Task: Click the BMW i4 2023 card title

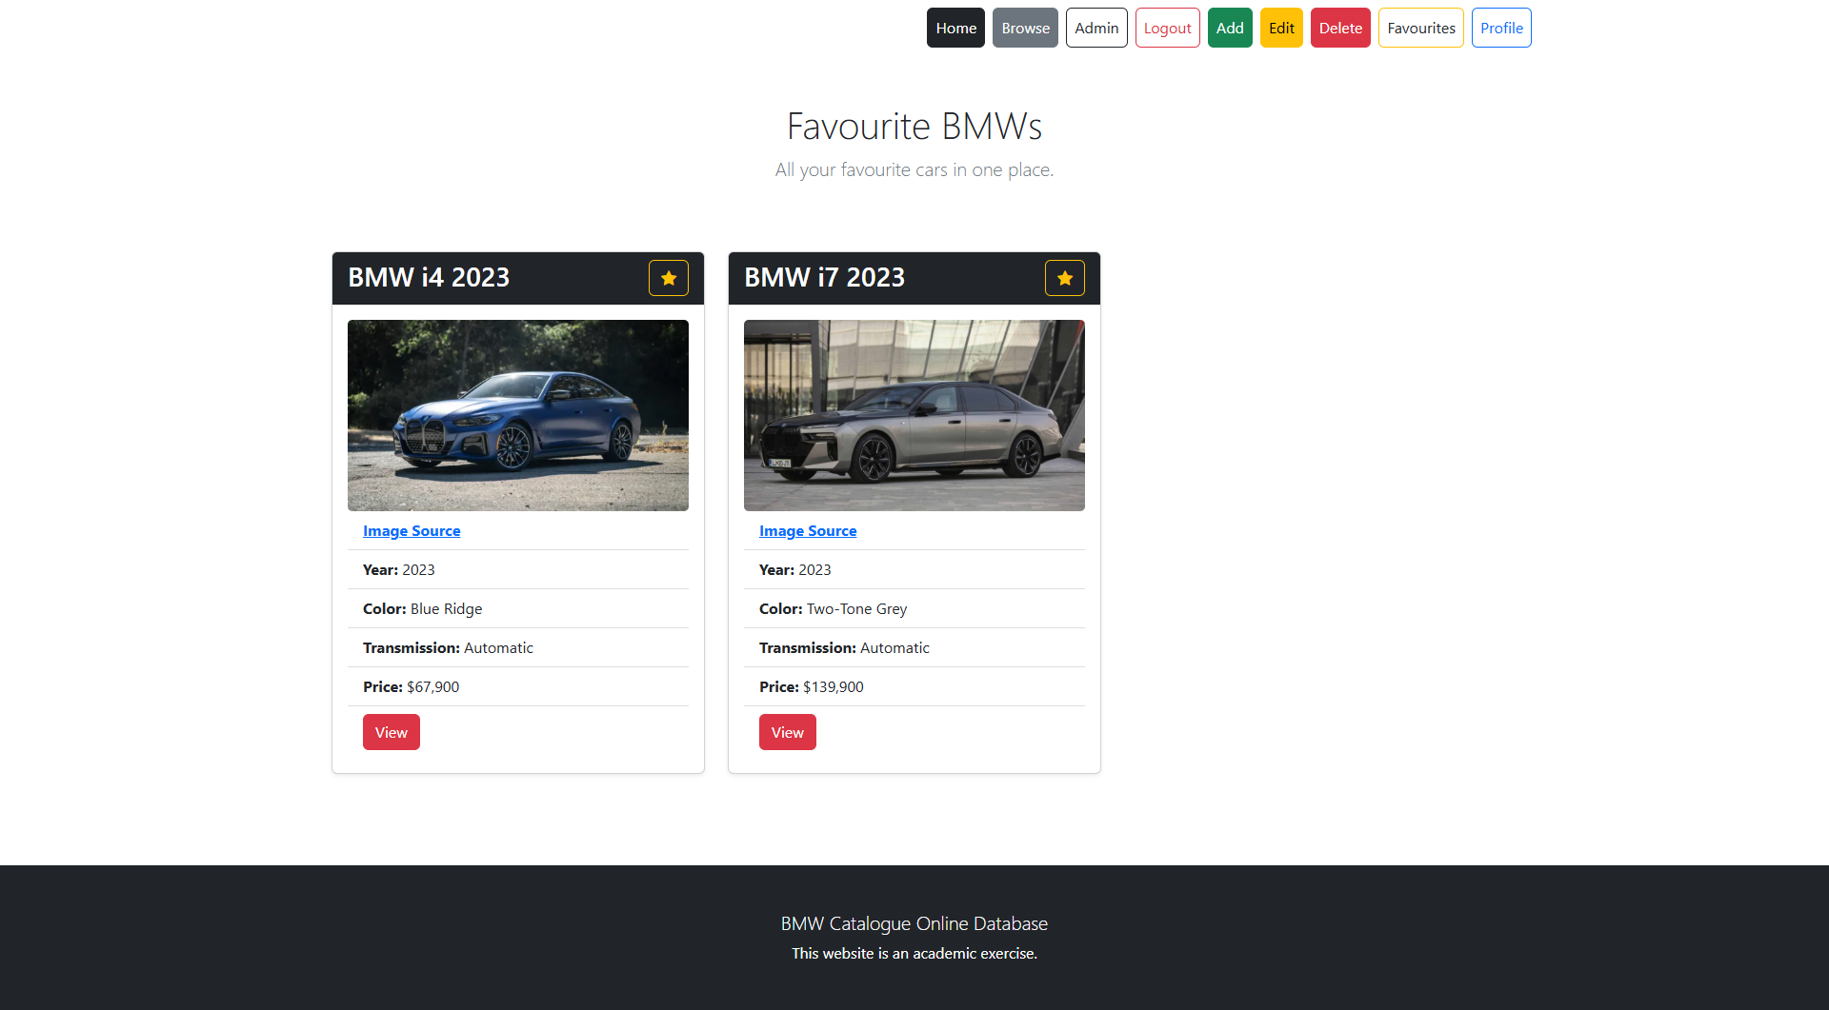Action: click(429, 277)
